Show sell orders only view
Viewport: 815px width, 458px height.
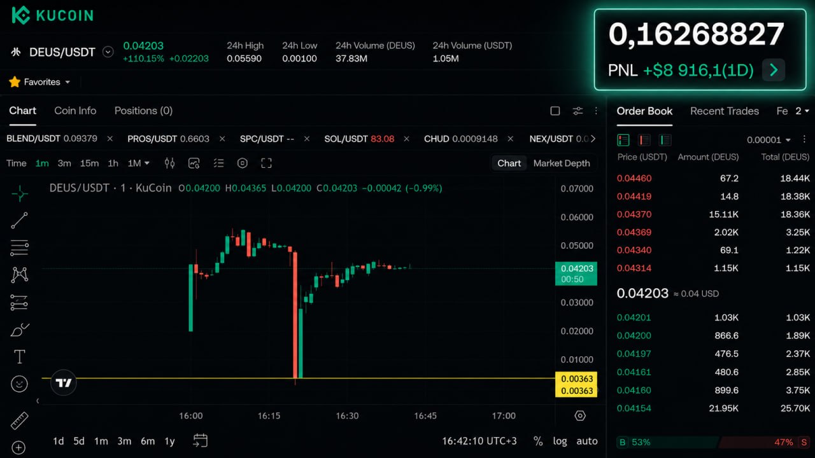(644, 140)
